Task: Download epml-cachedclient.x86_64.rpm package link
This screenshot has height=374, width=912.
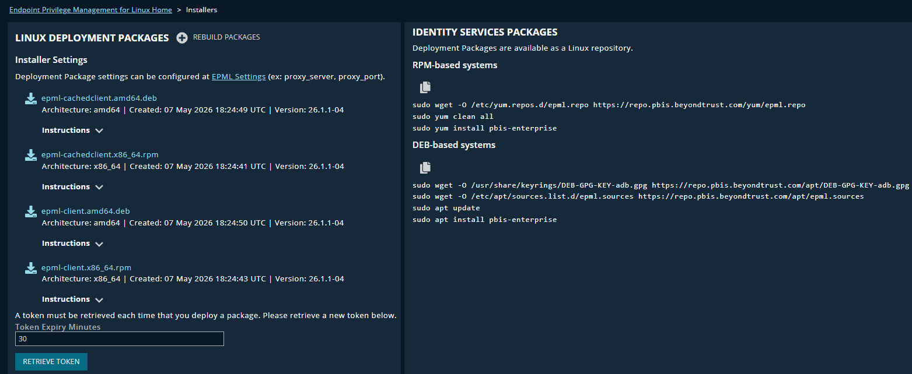Action: click(100, 154)
